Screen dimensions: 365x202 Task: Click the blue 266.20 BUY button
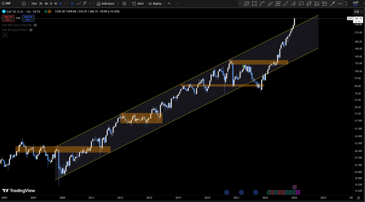28,18
